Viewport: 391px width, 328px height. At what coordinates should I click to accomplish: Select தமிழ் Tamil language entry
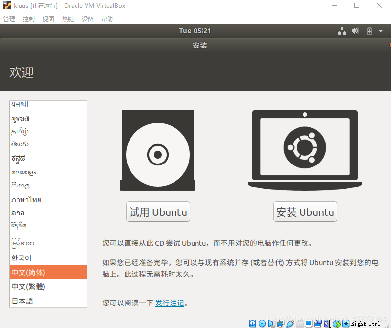click(48, 131)
